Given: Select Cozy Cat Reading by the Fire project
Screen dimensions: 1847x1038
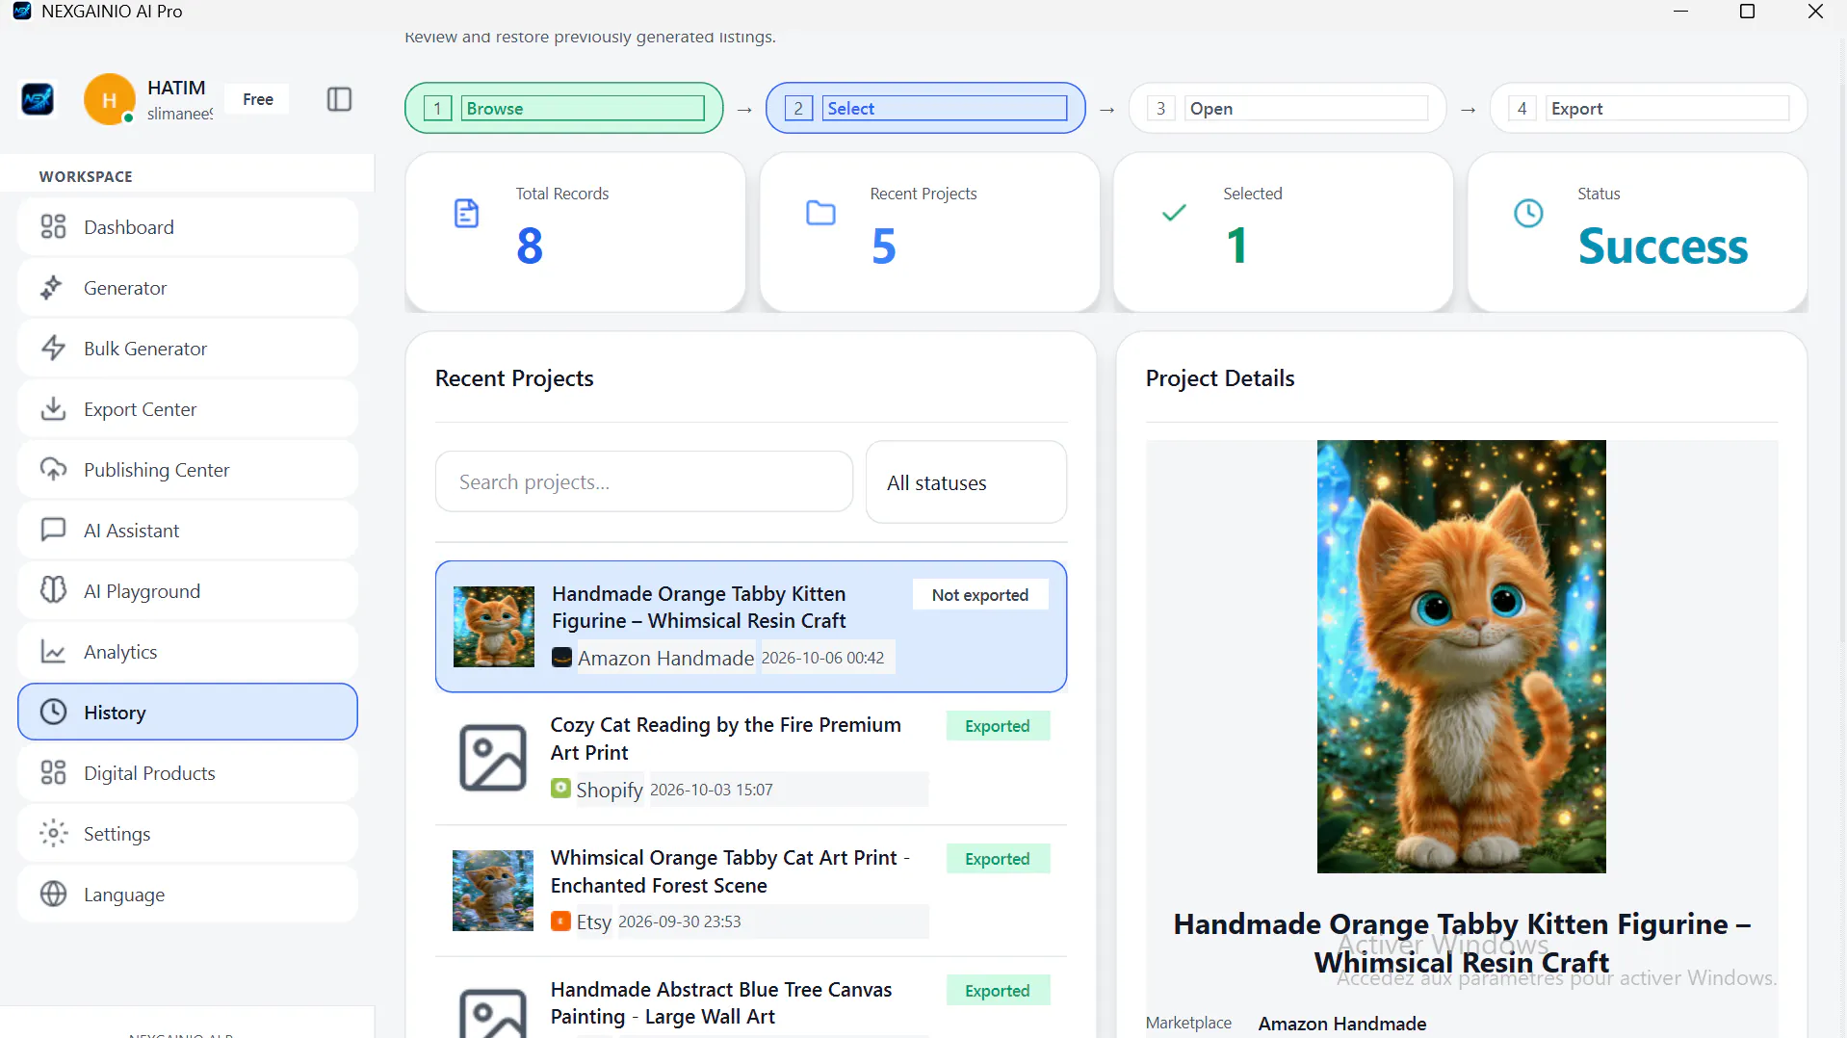Looking at the screenshot, I should (751, 759).
